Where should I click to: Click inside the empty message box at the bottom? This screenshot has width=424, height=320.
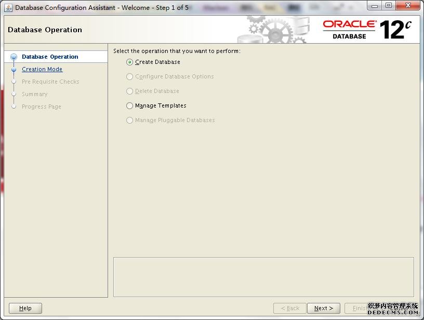pyautogui.click(x=263, y=277)
